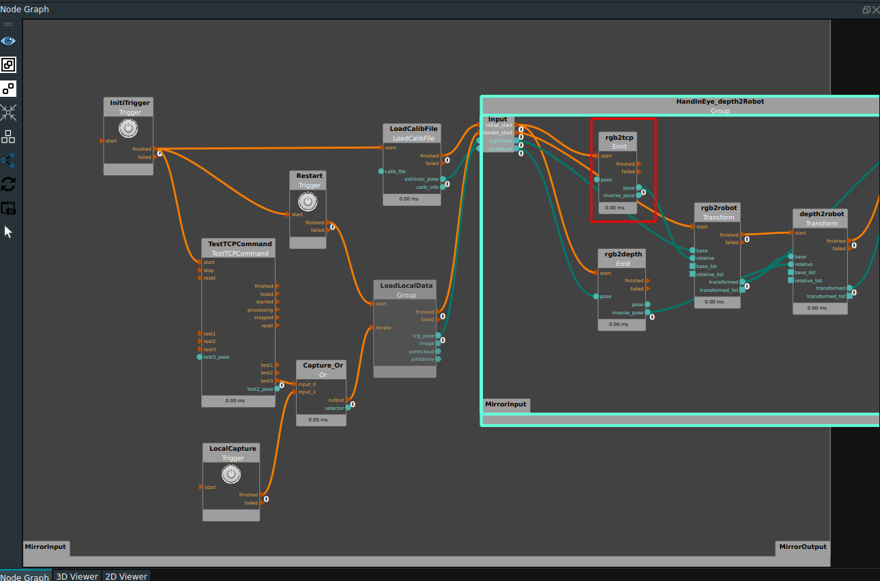The width and height of the screenshot is (880, 581).
Task: Click TestTCPCommand test2_pose output port
Action: [278, 389]
